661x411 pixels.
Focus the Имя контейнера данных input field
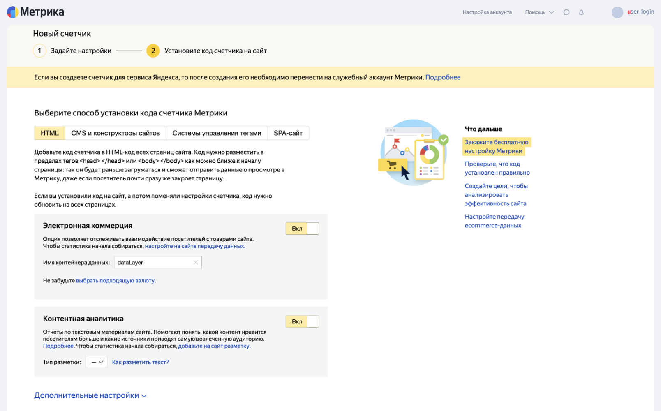pyautogui.click(x=158, y=263)
